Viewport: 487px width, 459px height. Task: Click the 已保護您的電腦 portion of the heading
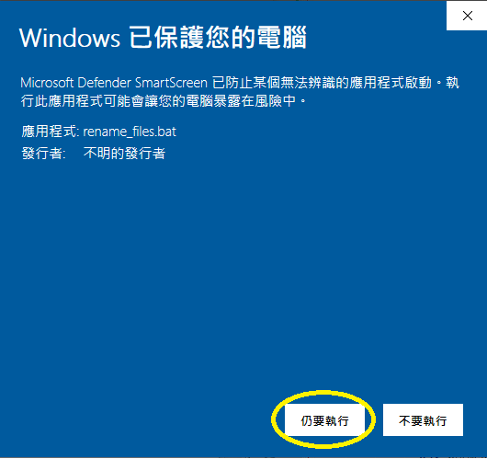tap(218, 38)
